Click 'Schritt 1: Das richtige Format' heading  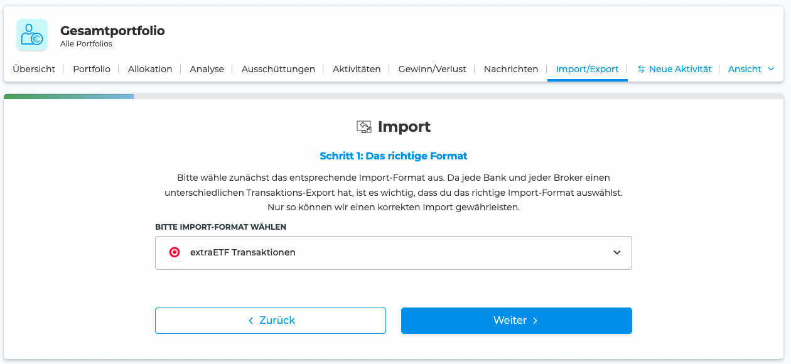point(394,156)
